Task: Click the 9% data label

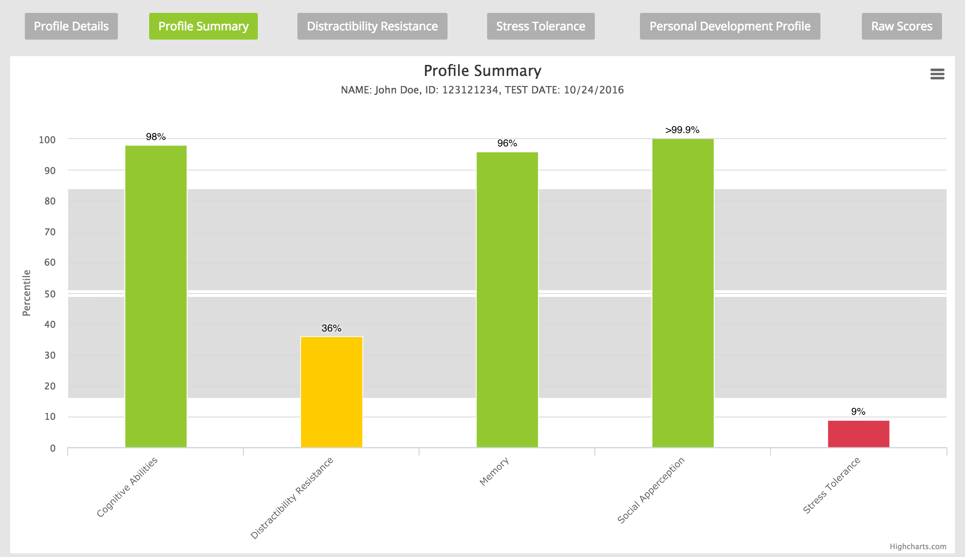Action: [858, 412]
